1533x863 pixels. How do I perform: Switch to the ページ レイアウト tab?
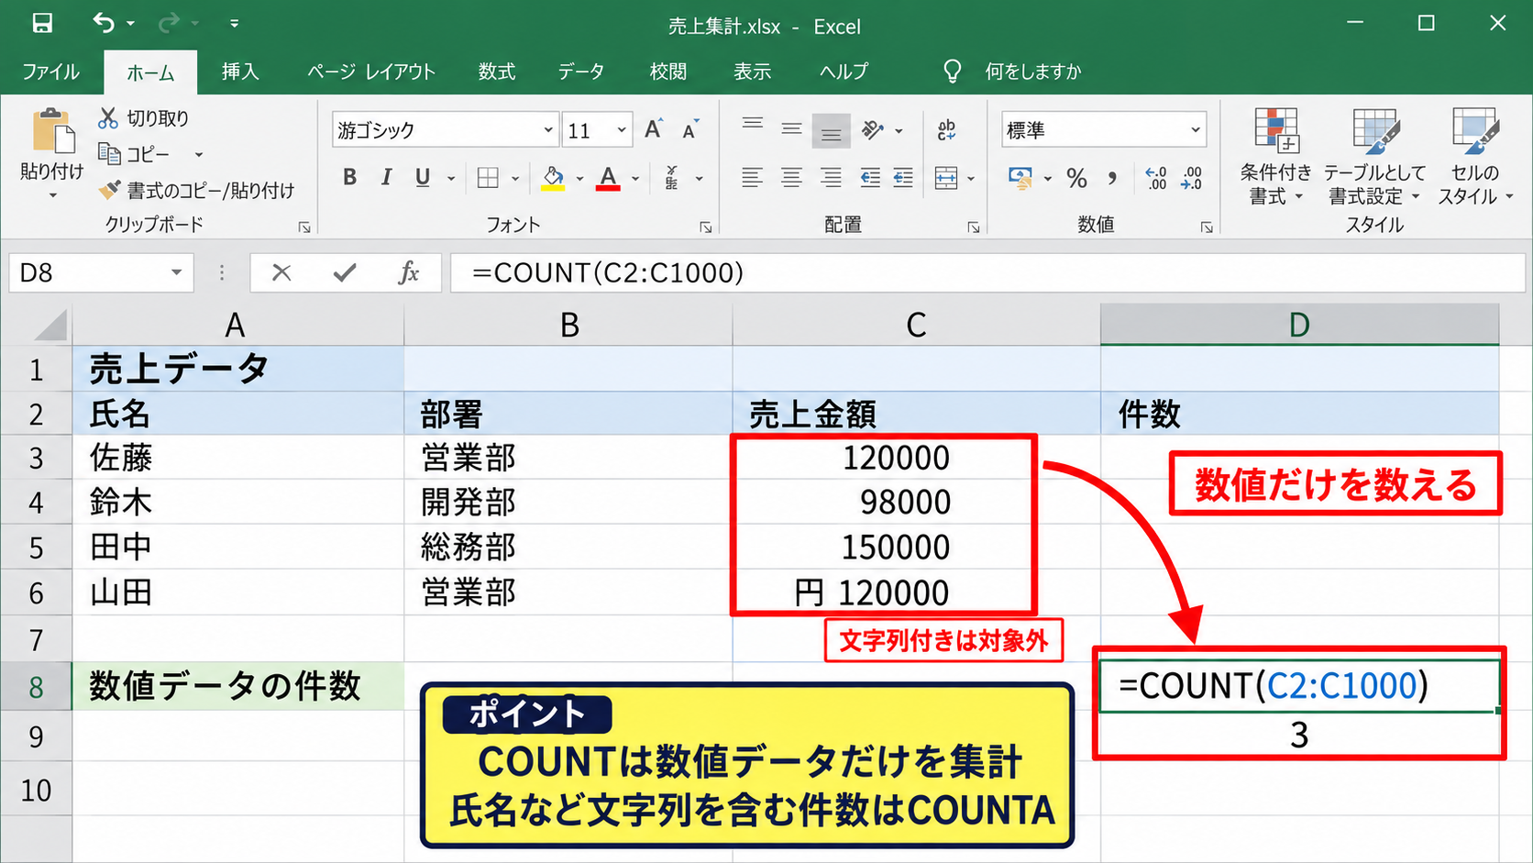[371, 72]
